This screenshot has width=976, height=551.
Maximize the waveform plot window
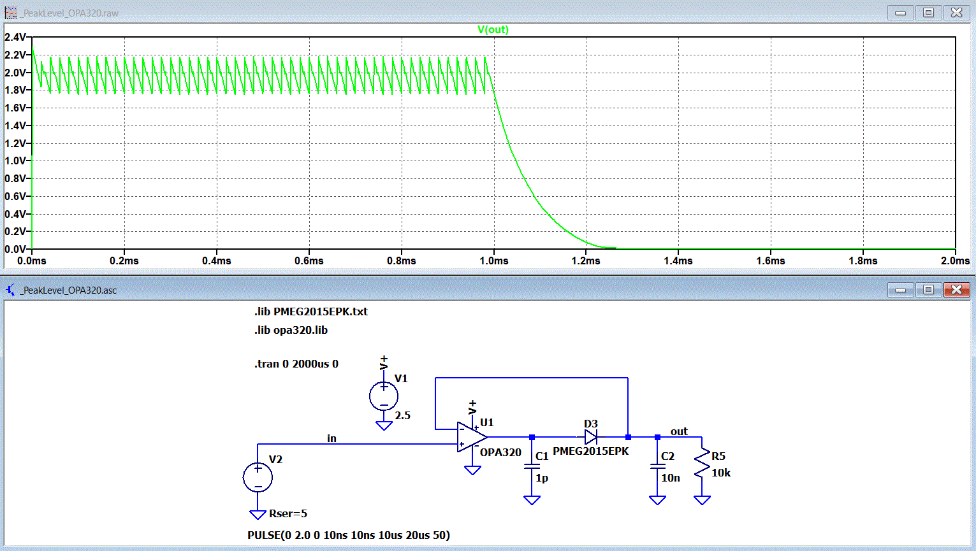(x=928, y=13)
